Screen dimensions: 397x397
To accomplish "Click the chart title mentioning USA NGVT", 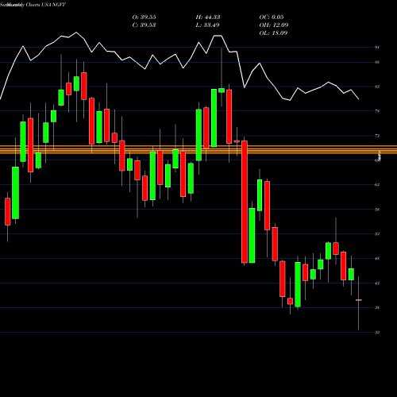I will (x=33, y=5).
